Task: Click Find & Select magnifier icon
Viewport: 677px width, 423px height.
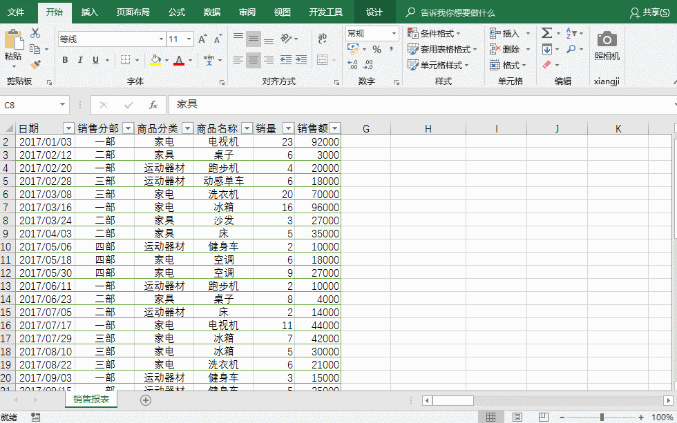Action: (571, 49)
